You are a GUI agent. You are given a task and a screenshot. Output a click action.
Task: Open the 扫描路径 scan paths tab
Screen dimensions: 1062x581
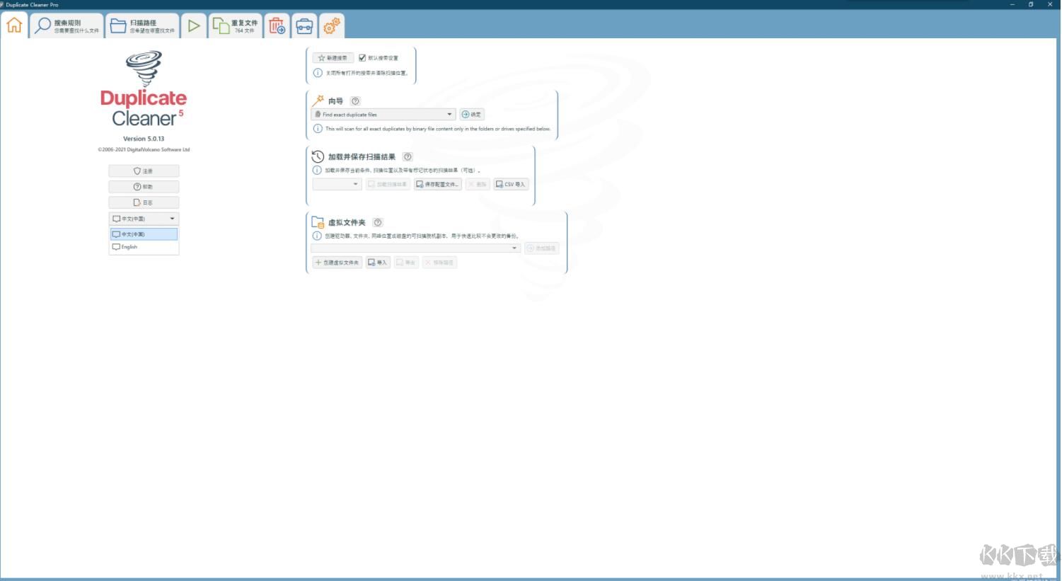click(x=142, y=25)
